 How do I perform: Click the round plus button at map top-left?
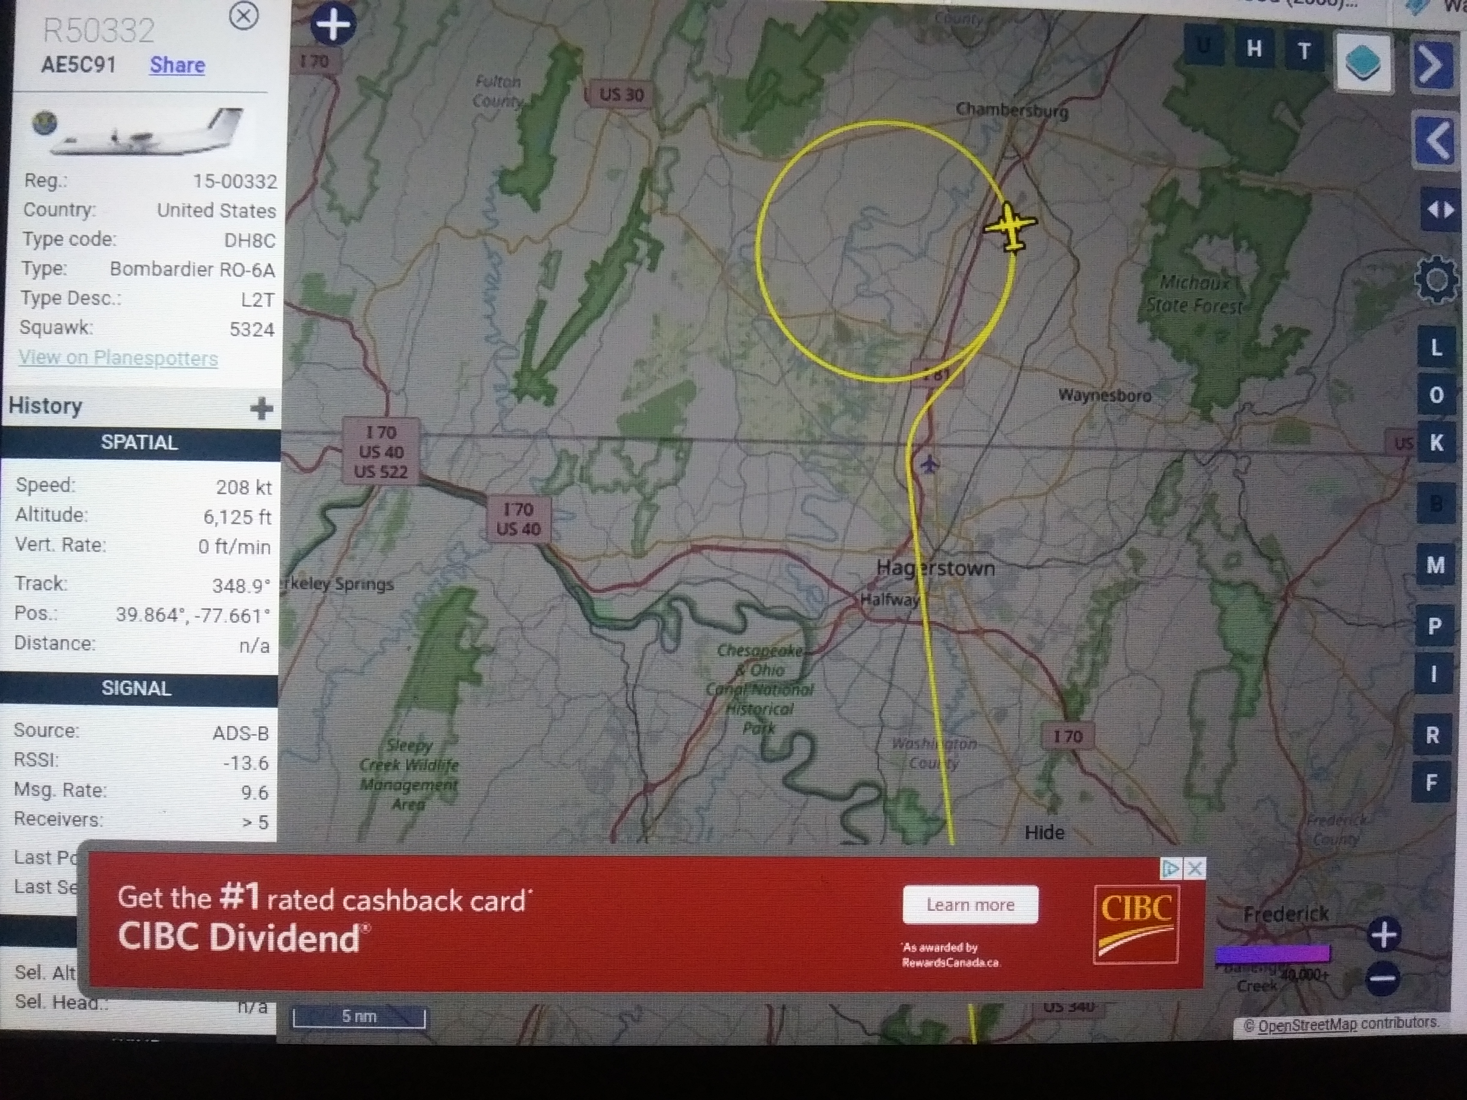333,25
